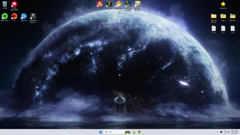Viewport: 240px width, 135px height.
Task: Select the Battlestate Games Launcher icon
Action: (x=33, y=16)
